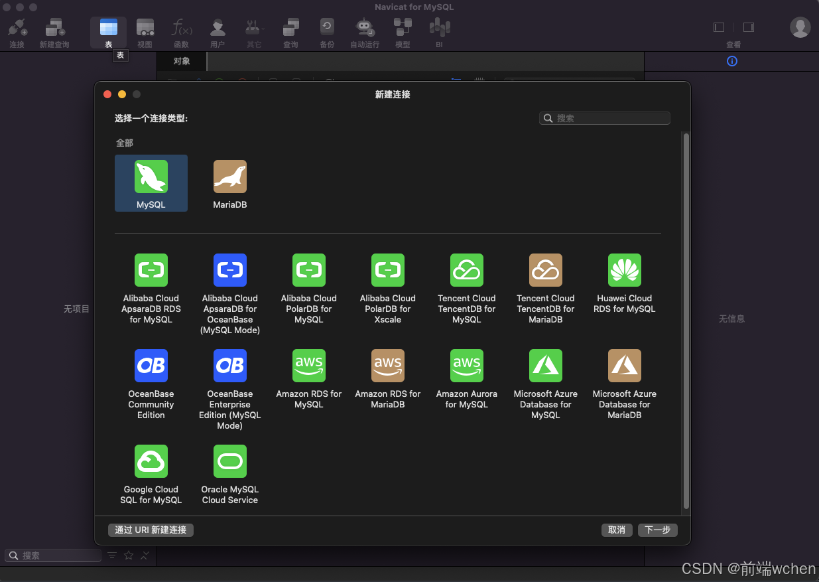The image size is (819, 582).
Task: Select the MariaDB connection type
Action: [230, 183]
